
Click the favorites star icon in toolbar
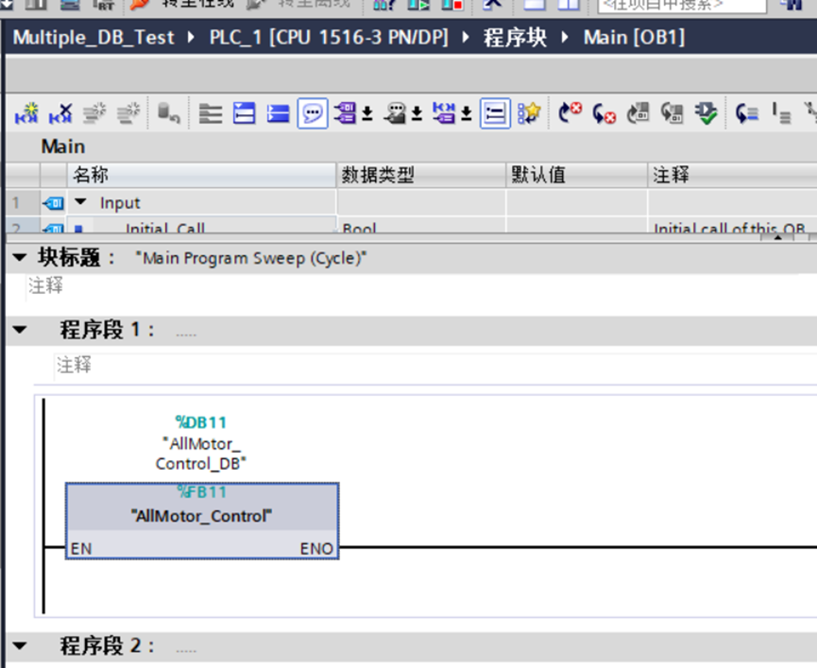(529, 113)
